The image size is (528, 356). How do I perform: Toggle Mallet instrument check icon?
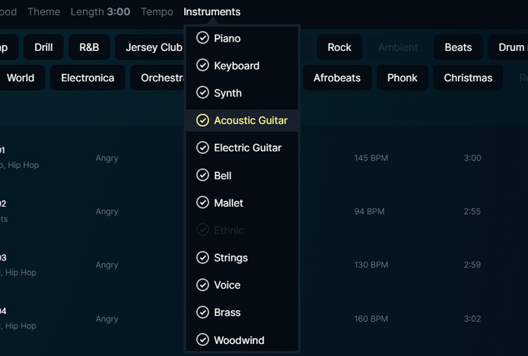point(203,203)
